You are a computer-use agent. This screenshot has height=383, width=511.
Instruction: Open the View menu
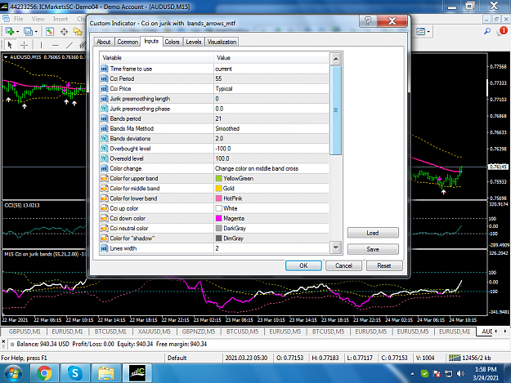38,19
